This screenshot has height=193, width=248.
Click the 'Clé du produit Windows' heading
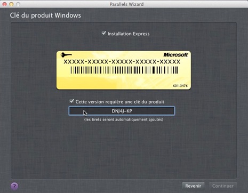coord(45,15)
